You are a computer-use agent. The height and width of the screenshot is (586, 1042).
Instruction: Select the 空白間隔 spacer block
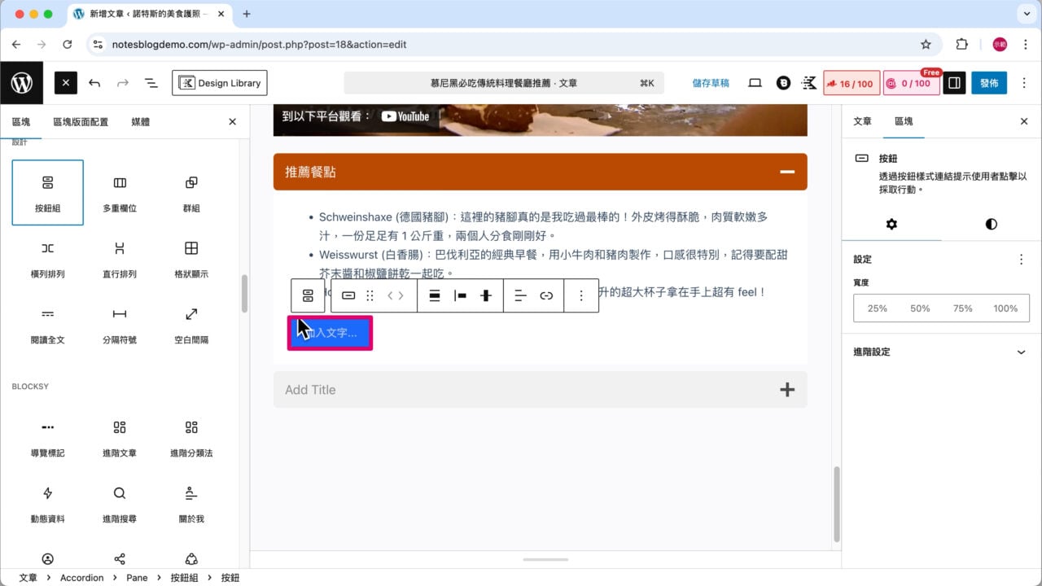(x=190, y=324)
